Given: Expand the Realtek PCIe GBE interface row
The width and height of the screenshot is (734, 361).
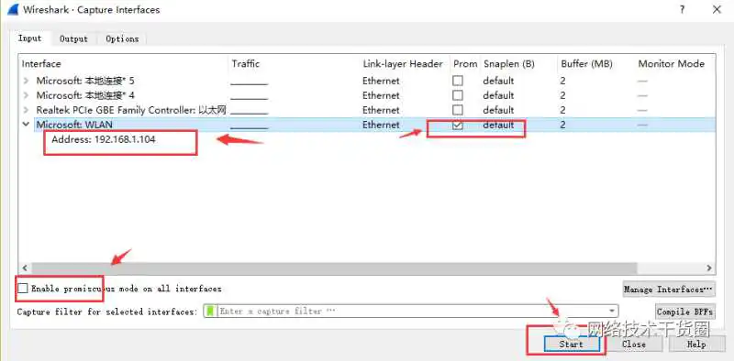Looking at the screenshot, I should [27, 110].
